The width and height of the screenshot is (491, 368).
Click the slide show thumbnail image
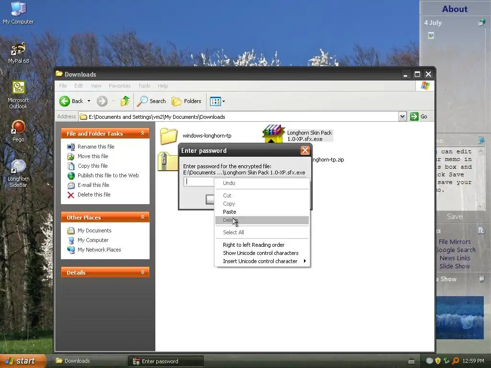coord(460,317)
